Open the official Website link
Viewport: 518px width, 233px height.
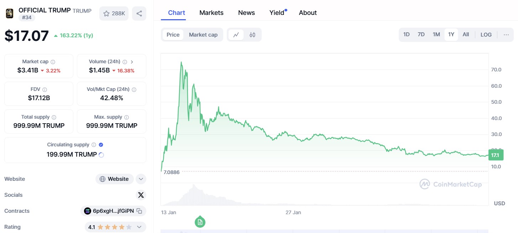[114, 179]
